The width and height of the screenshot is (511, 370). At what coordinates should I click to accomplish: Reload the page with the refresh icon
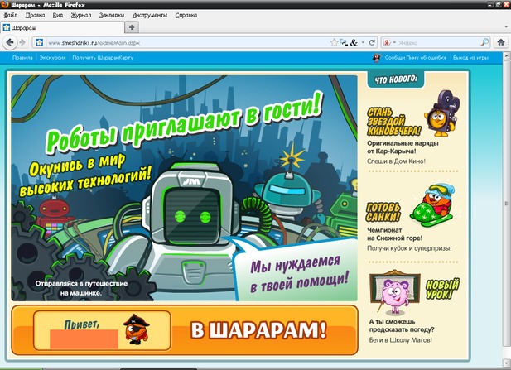pyautogui.click(x=372, y=42)
